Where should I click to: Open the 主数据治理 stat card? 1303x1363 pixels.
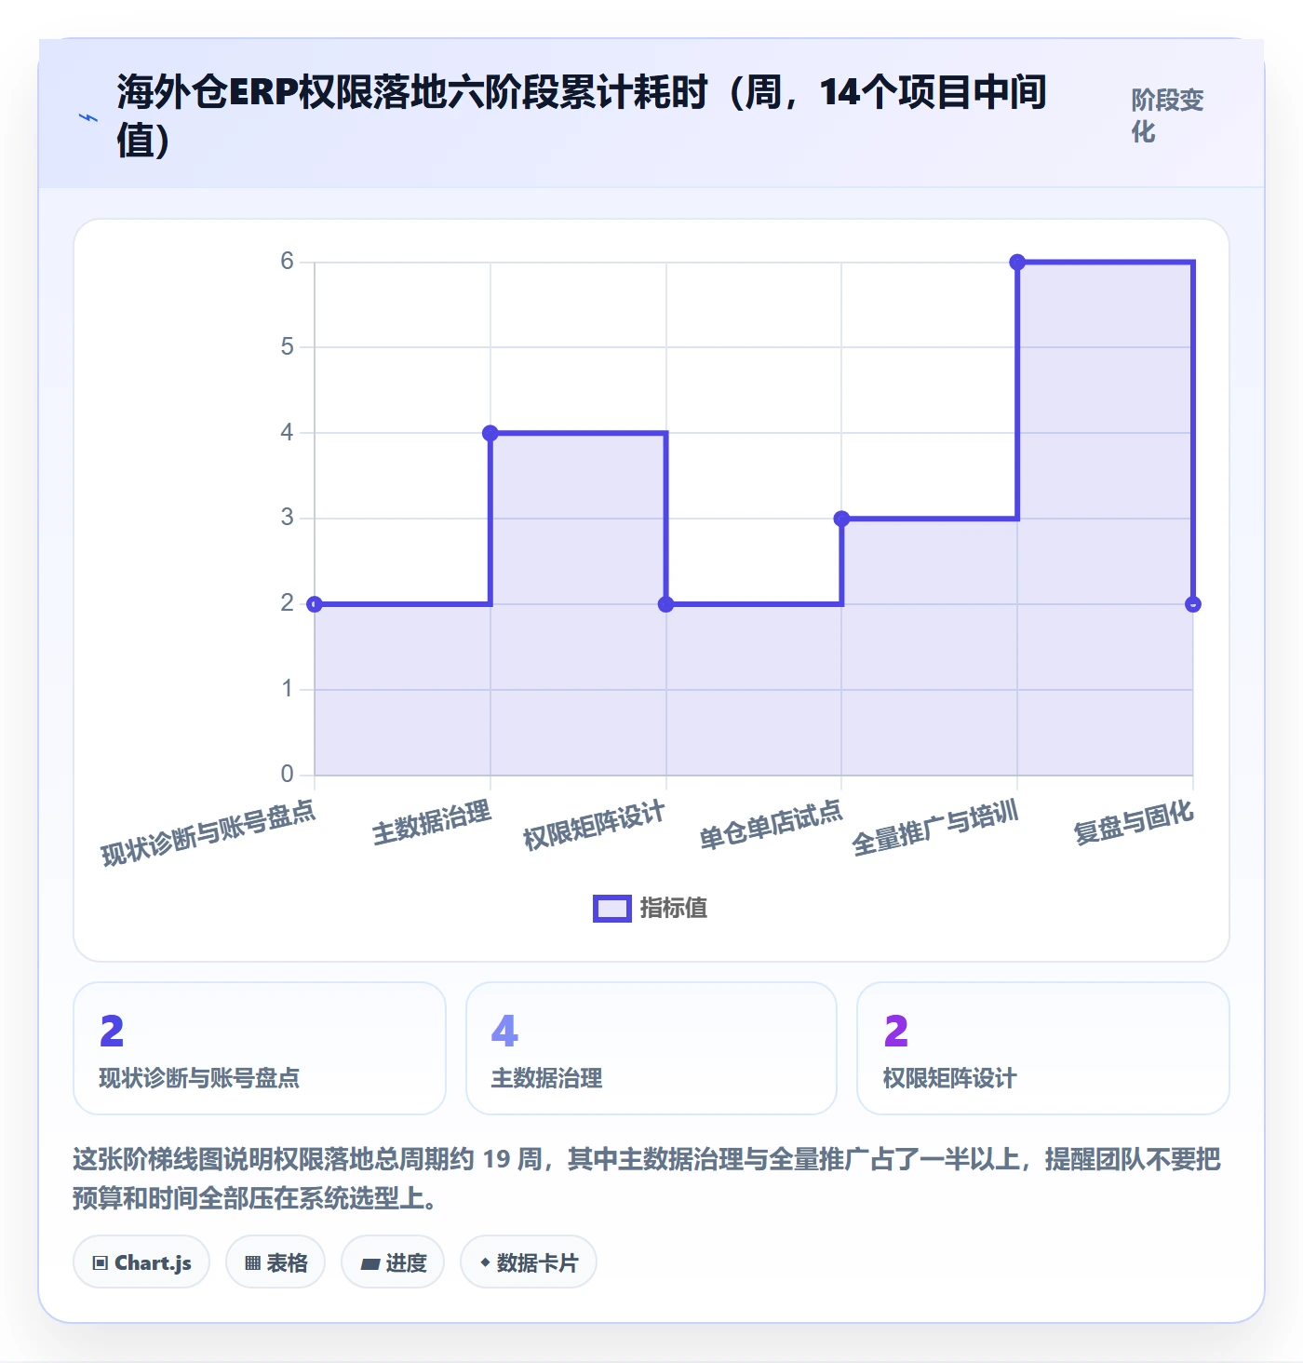651,1048
